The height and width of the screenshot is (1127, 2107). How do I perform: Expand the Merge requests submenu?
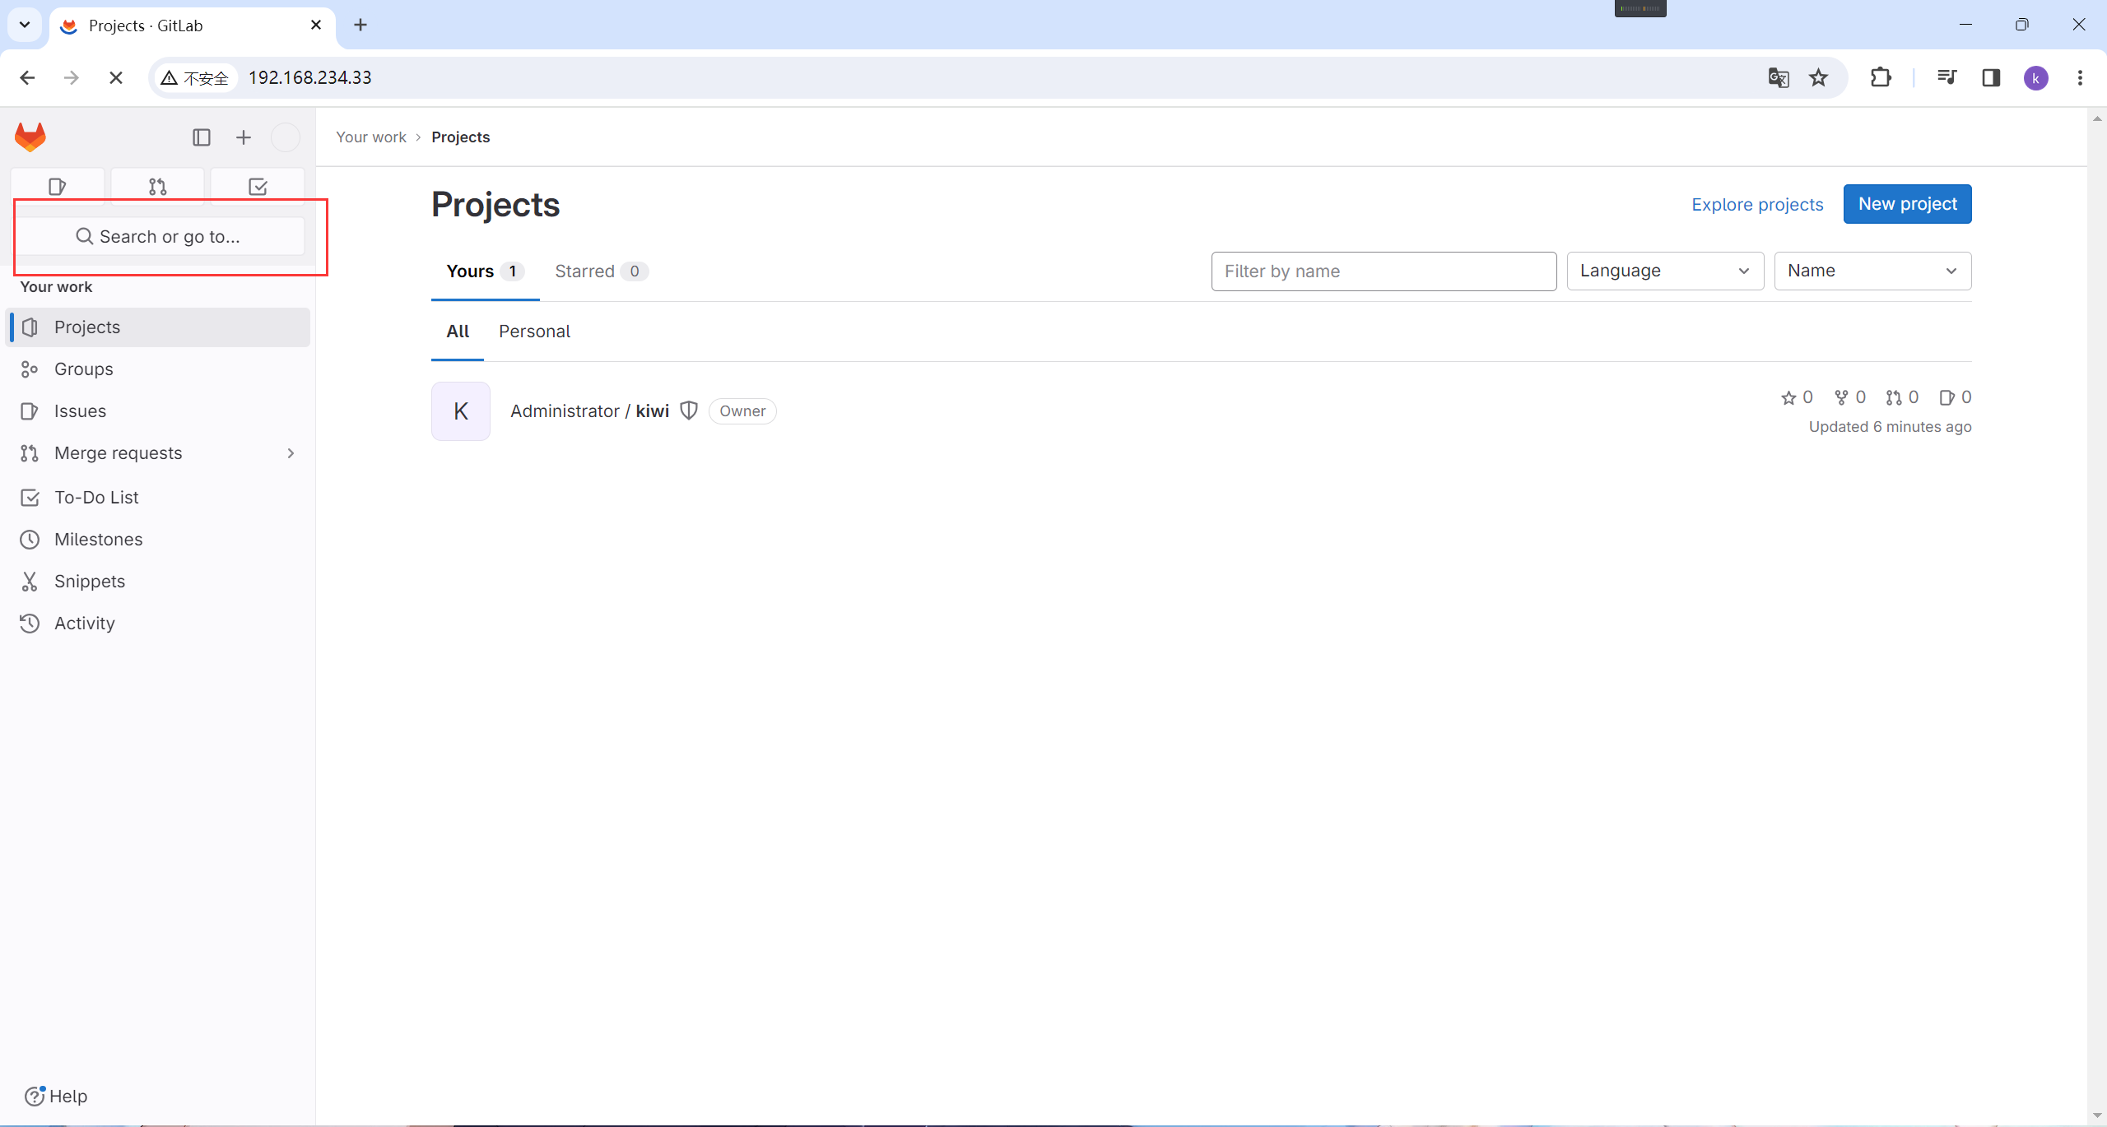click(291, 453)
